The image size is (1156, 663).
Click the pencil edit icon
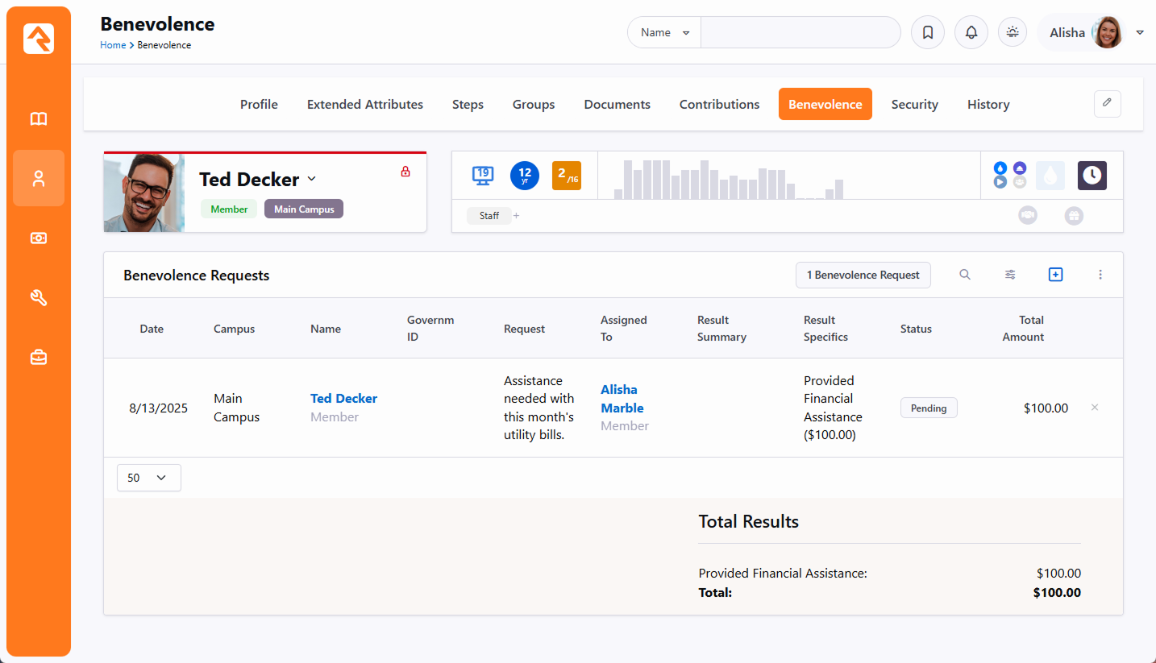(x=1107, y=103)
